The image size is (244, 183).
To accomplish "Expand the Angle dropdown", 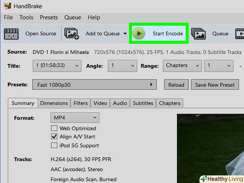I will (x=122, y=66).
